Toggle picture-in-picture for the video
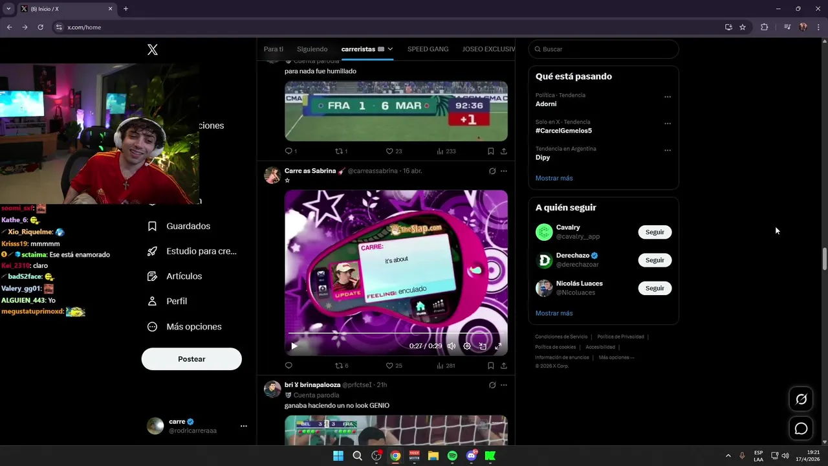Screen dimensions: 828x466 pyautogui.click(x=483, y=346)
